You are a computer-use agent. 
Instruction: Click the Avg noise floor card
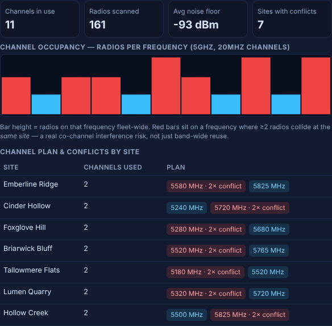pyautogui.click(x=208, y=19)
